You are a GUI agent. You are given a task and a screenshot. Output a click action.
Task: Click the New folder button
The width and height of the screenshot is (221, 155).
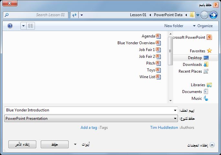(x=174, y=26)
